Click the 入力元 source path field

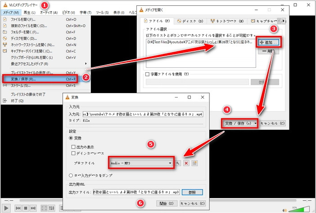click(143, 114)
